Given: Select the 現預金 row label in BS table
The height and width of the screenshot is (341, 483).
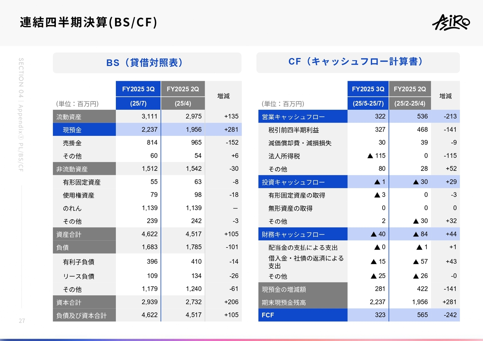Looking at the screenshot, I should click(72, 130).
